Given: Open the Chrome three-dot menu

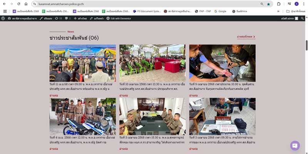Looking at the screenshot, I should (x=303, y=4).
